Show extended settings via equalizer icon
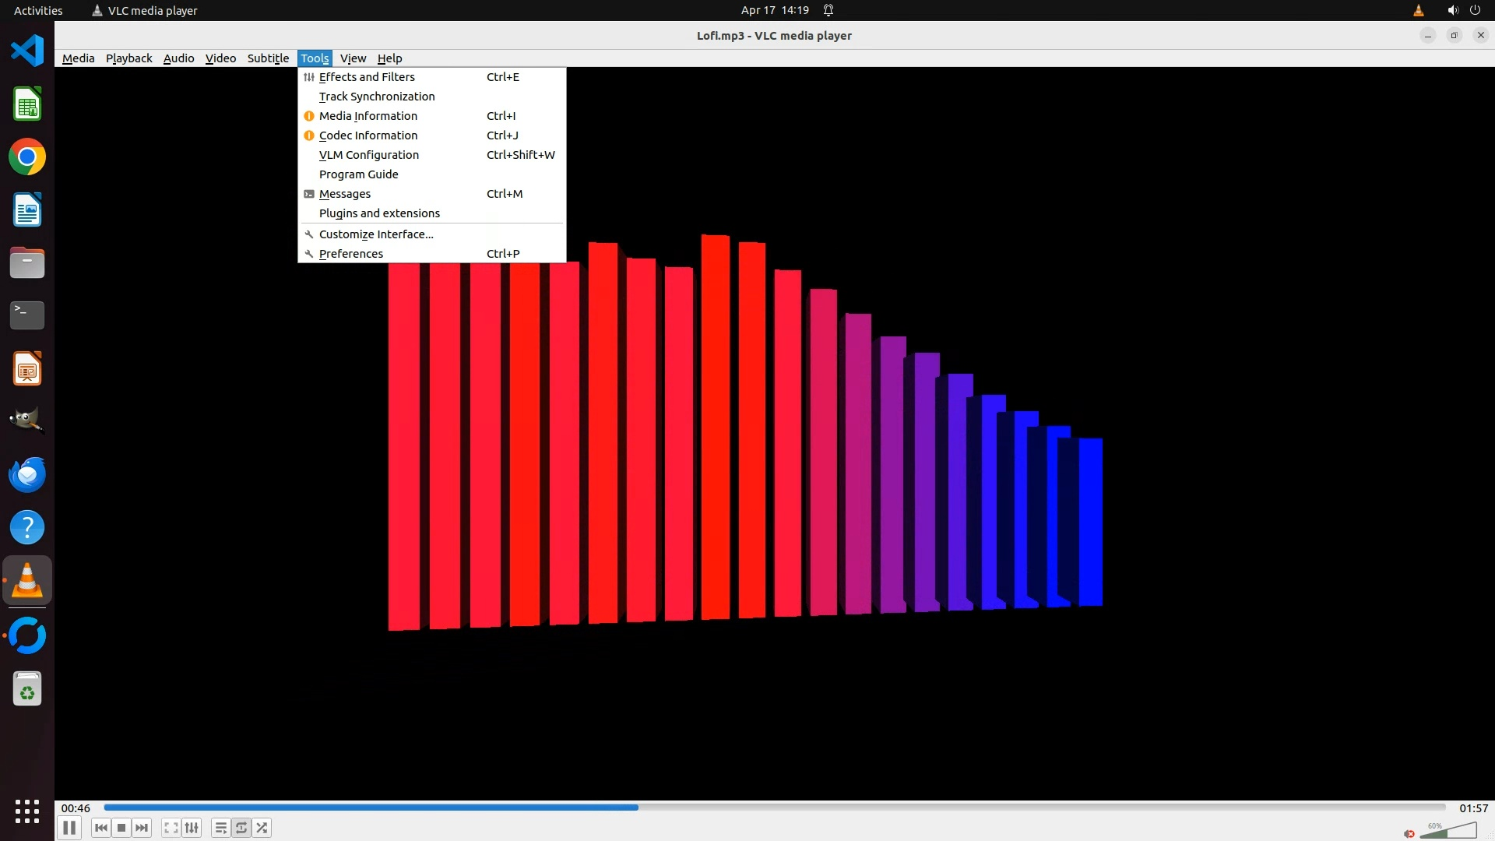 (x=192, y=828)
